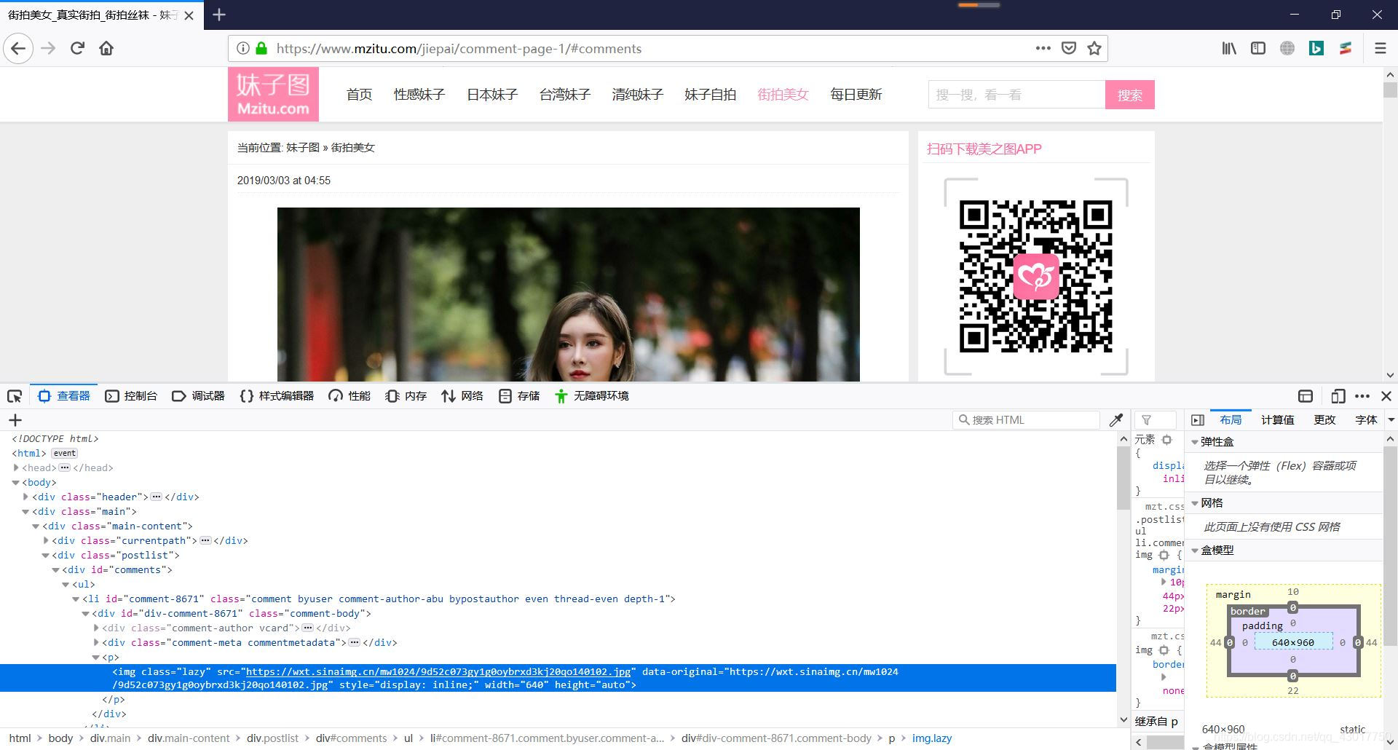Expand the comment-meta commentmetadata div

pyautogui.click(x=96, y=643)
